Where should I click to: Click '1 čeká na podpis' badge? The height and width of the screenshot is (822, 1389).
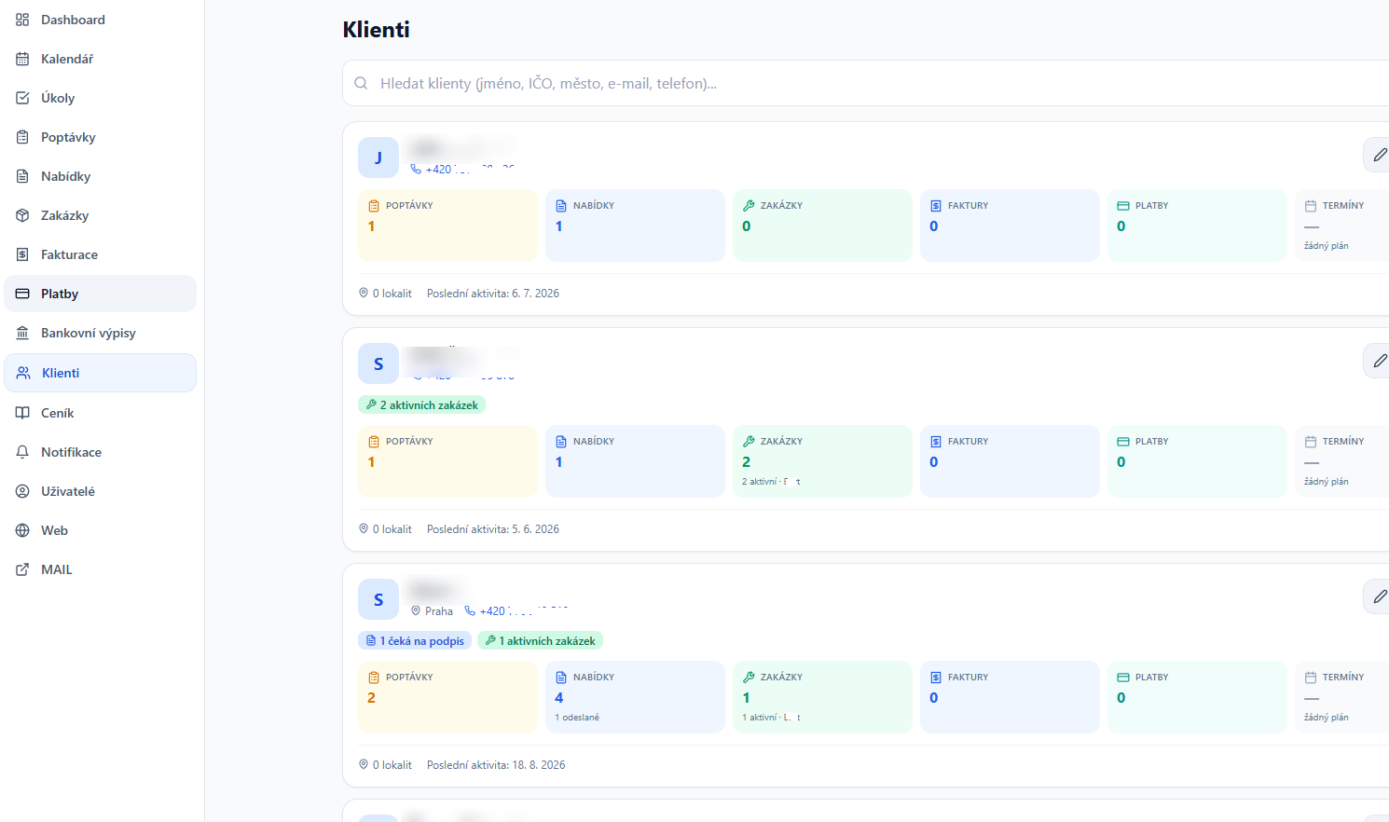coord(415,641)
